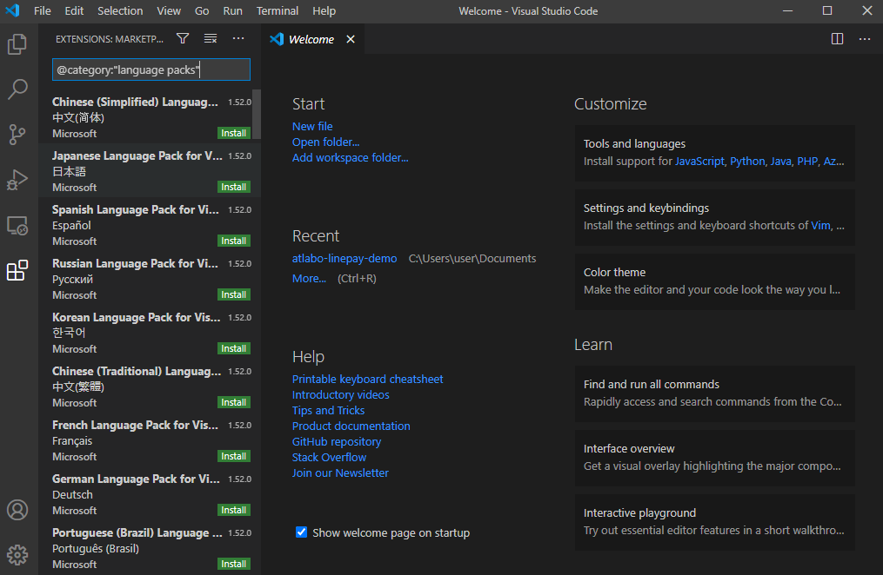Open the File menu

tap(43, 10)
